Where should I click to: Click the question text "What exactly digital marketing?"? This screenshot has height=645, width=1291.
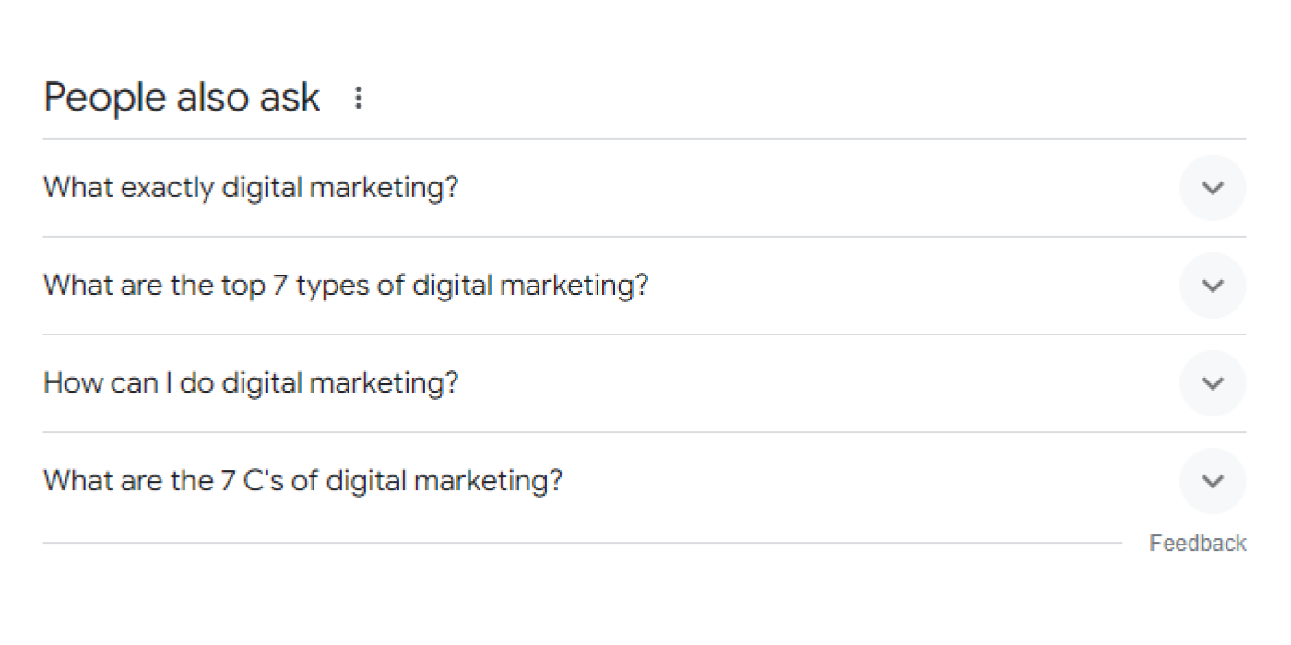coord(251,188)
